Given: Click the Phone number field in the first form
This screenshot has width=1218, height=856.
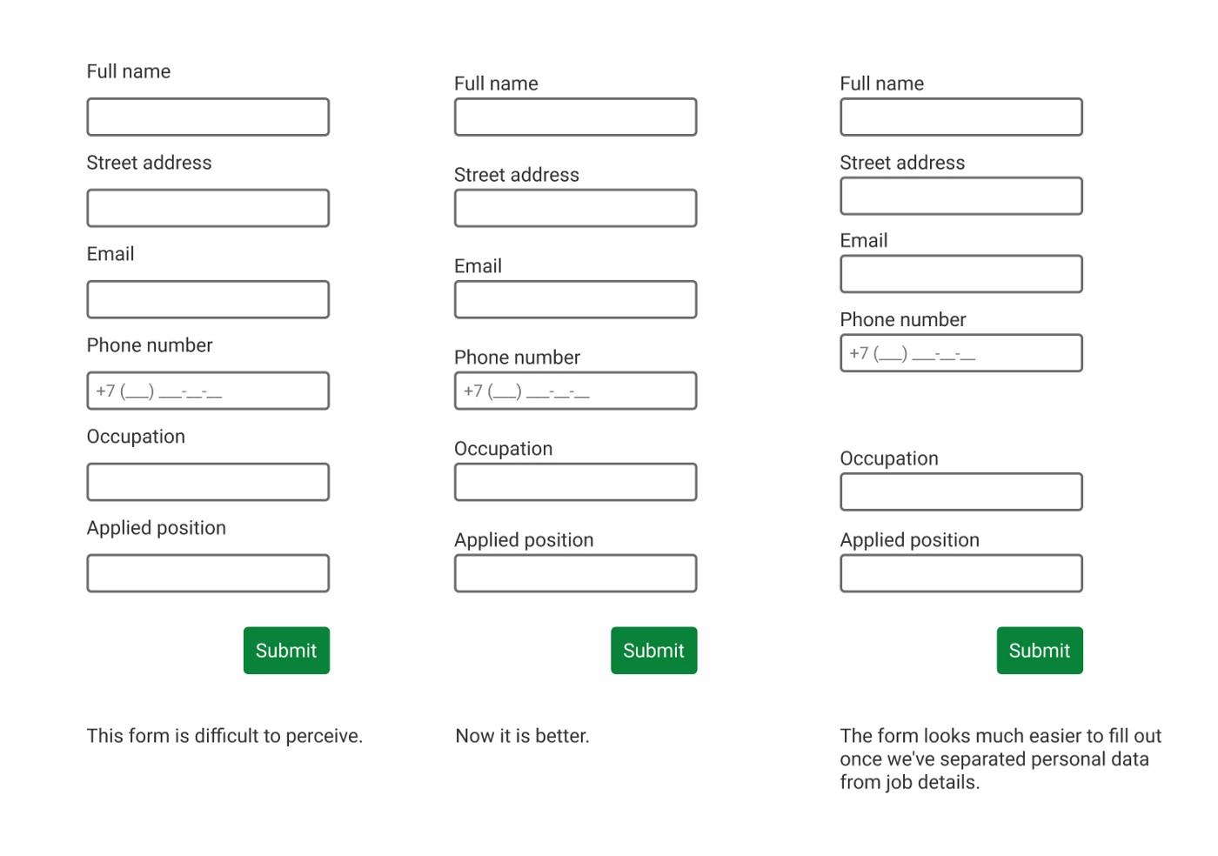Looking at the screenshot, I should (208, 390).
